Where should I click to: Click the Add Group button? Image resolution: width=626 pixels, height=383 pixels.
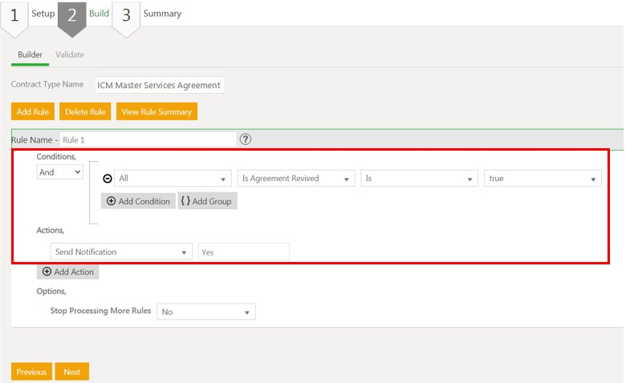click(x=207, y=201)
